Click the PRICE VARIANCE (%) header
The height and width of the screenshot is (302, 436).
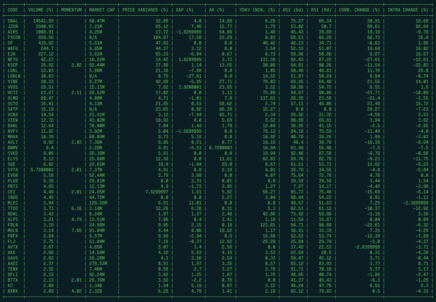145,10
